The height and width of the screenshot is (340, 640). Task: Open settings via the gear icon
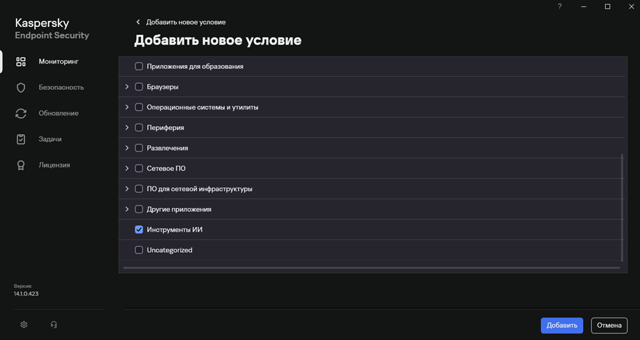pos(24,324)
